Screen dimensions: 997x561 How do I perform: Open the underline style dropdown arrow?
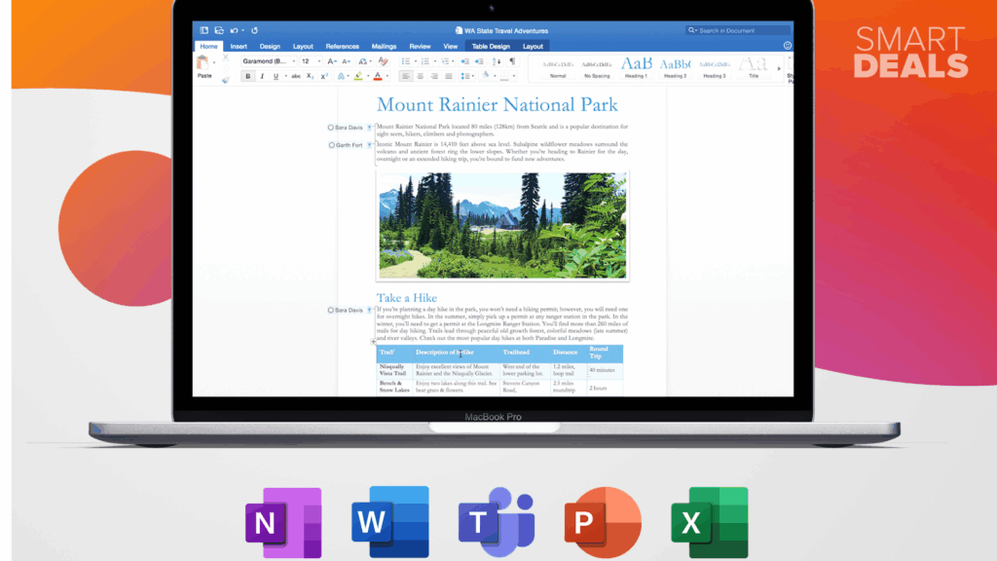click(285, 76)
